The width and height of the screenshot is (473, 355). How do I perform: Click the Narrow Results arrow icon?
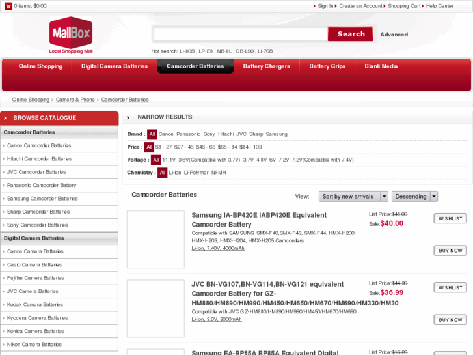pos(128,117)
